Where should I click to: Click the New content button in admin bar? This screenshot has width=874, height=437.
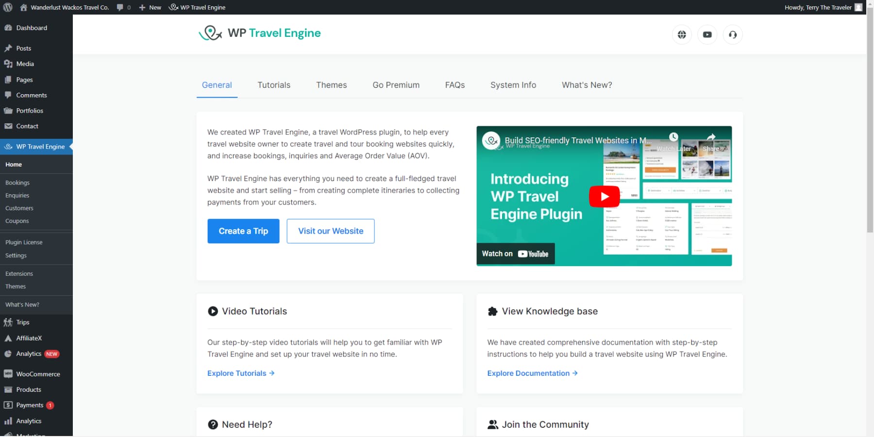pos(150,7)
